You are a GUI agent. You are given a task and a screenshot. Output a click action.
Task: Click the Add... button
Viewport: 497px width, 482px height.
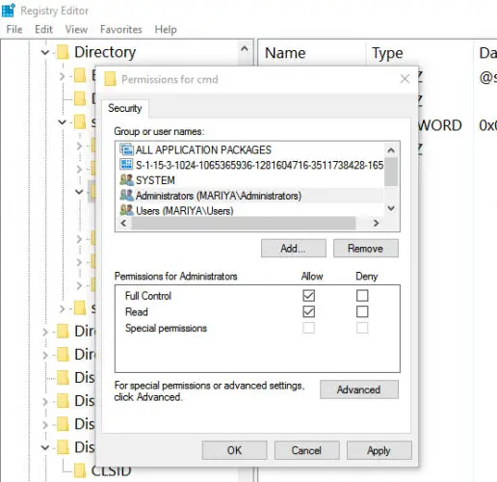pos(294,249)
